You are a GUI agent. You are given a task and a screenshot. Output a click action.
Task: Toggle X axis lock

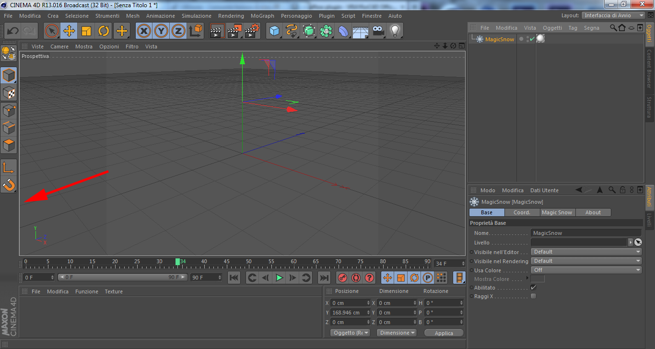144,31
